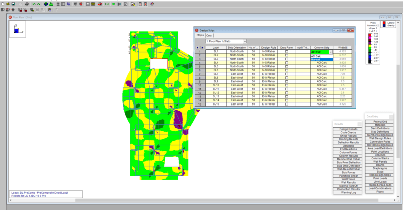403x210 pixels.
Task: Choose Manual in the Column Strip list
Action: point(321,59)
